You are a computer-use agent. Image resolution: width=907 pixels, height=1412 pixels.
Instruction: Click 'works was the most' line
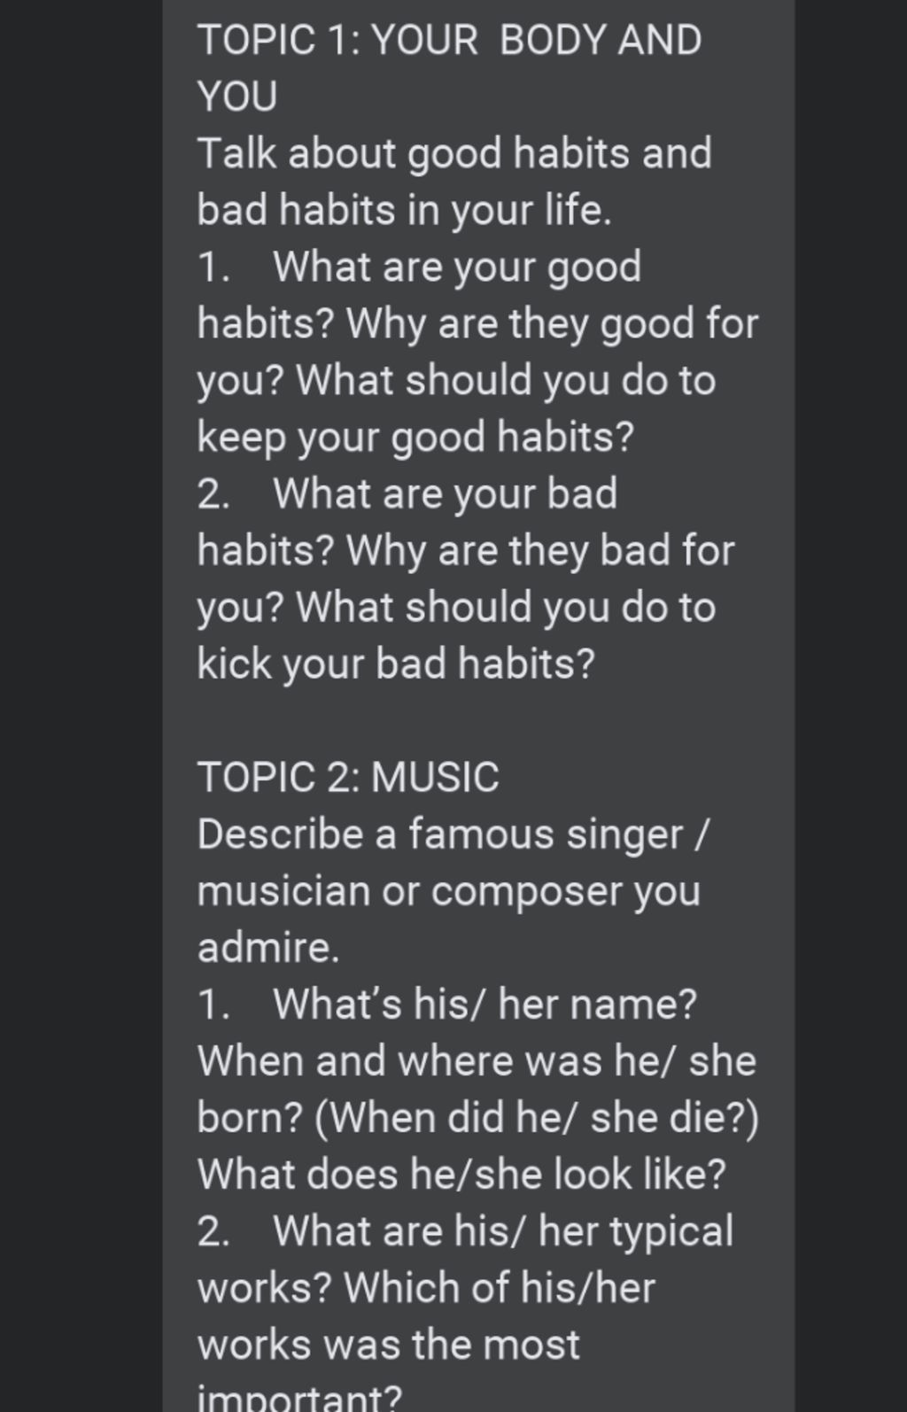pos(389,1345)
